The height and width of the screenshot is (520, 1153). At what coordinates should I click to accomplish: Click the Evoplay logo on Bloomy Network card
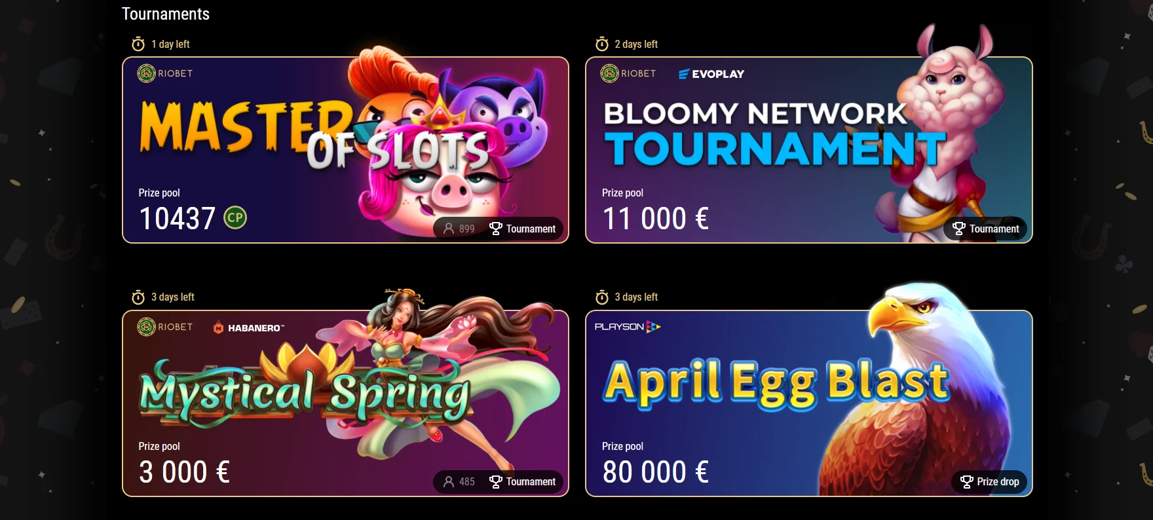(x=711, y=74)
